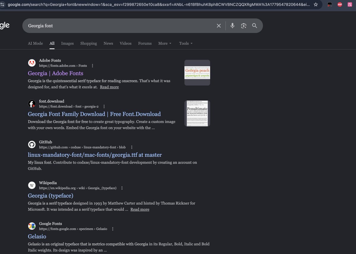Switch to AI Mode tab

(x=35, y=43)
